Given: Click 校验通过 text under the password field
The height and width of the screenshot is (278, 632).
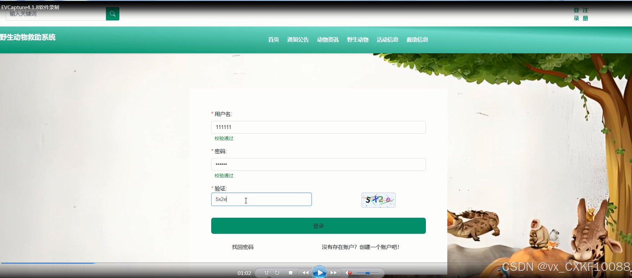Looking at the screenshot, I should point(224,176).
